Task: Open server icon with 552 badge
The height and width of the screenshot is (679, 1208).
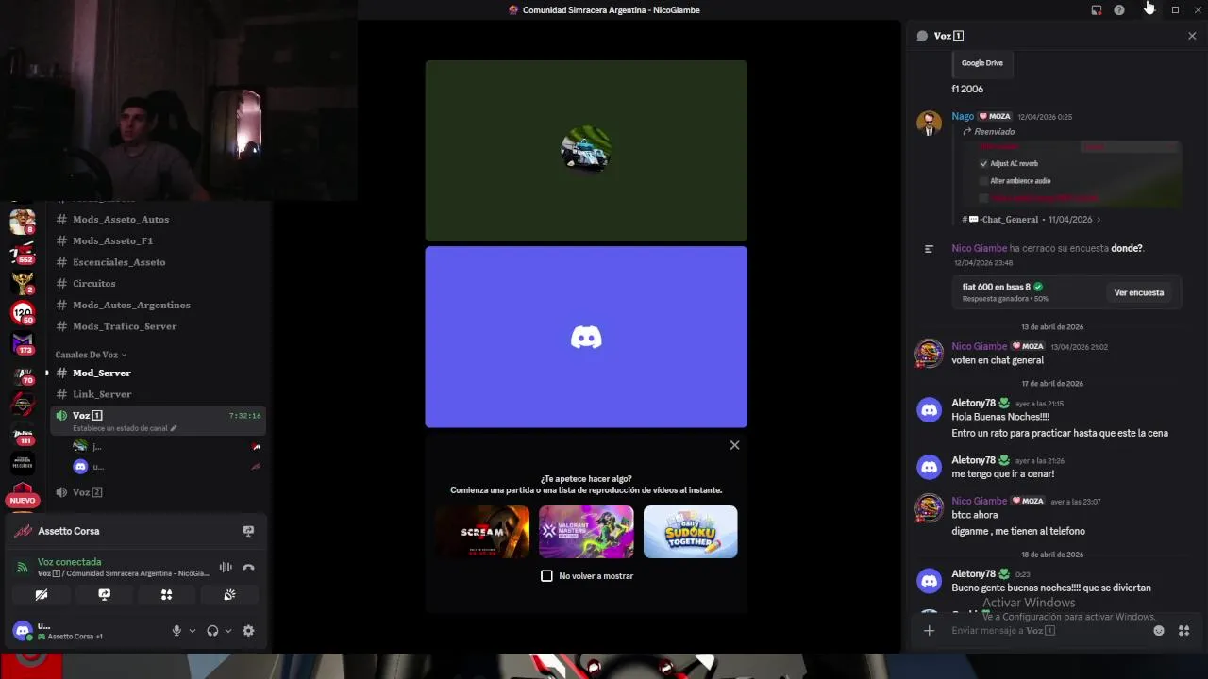Action: (x=23, y=253)
